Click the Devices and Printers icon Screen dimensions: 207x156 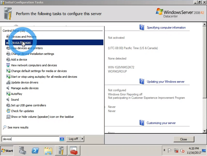pyautogui.click(x=8, y=37)
